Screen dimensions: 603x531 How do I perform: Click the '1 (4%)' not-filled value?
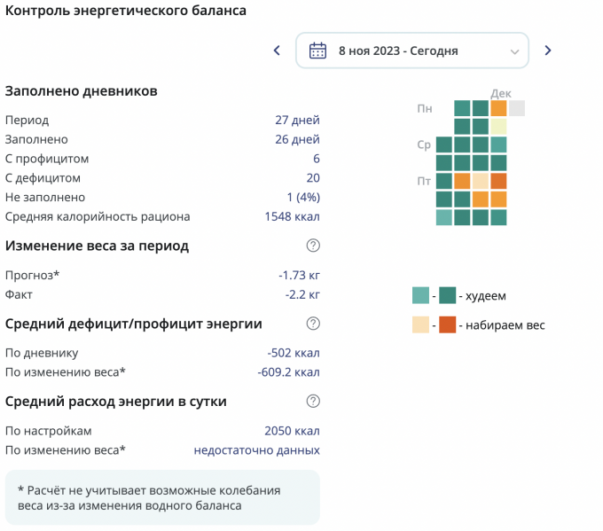coord(303,198)
